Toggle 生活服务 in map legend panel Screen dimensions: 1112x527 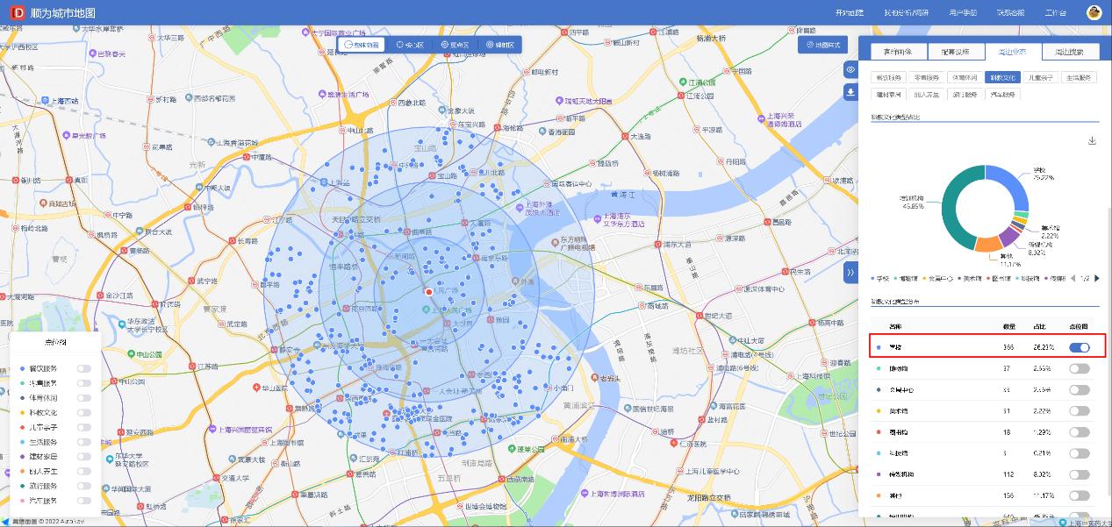click(x=84, y=442)
